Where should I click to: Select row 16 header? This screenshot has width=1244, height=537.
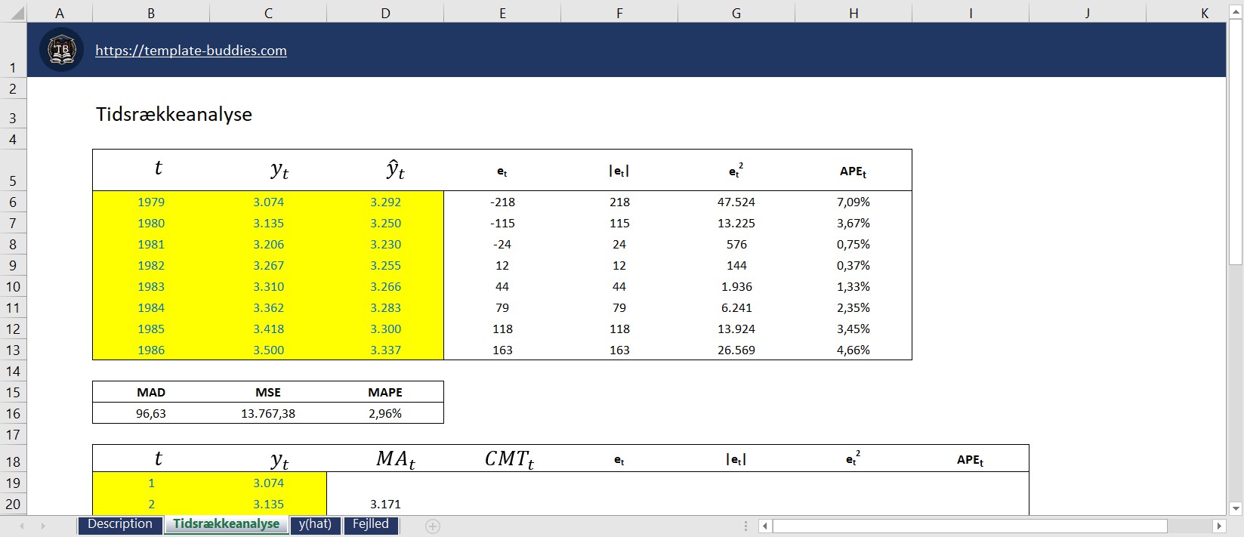click(x=13, y=413)
